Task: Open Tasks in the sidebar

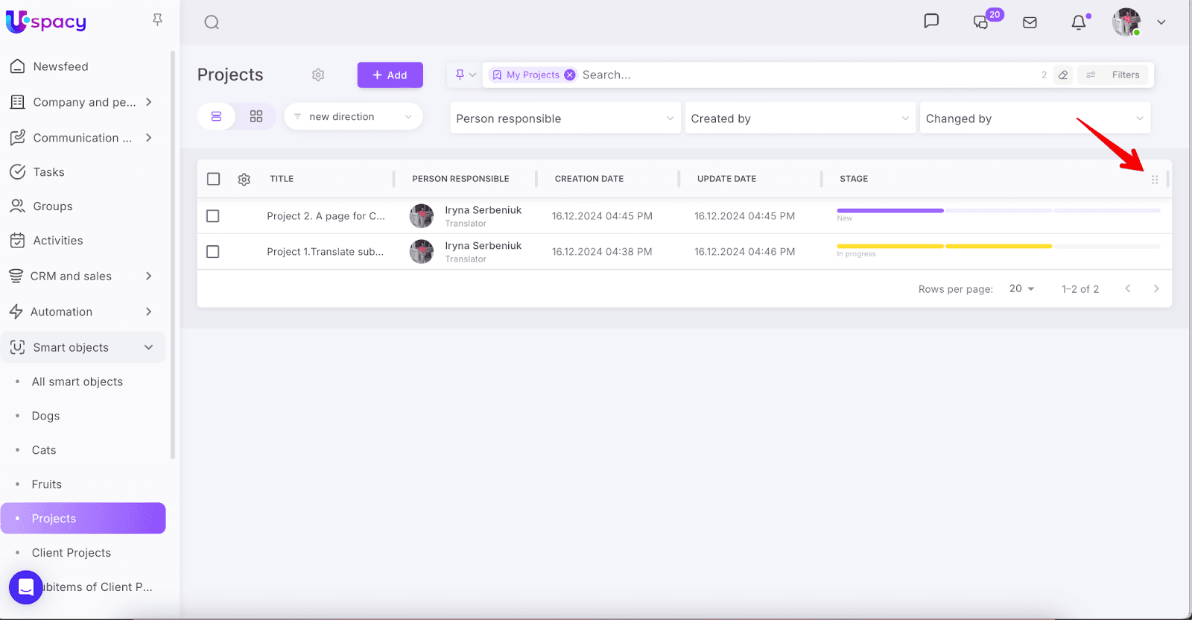Action: [x=48, y=172]
